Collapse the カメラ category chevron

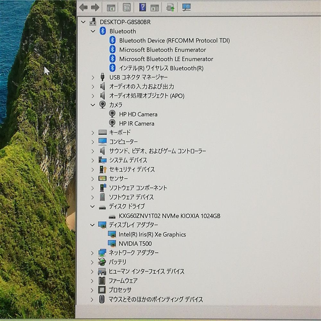point(93,105)
